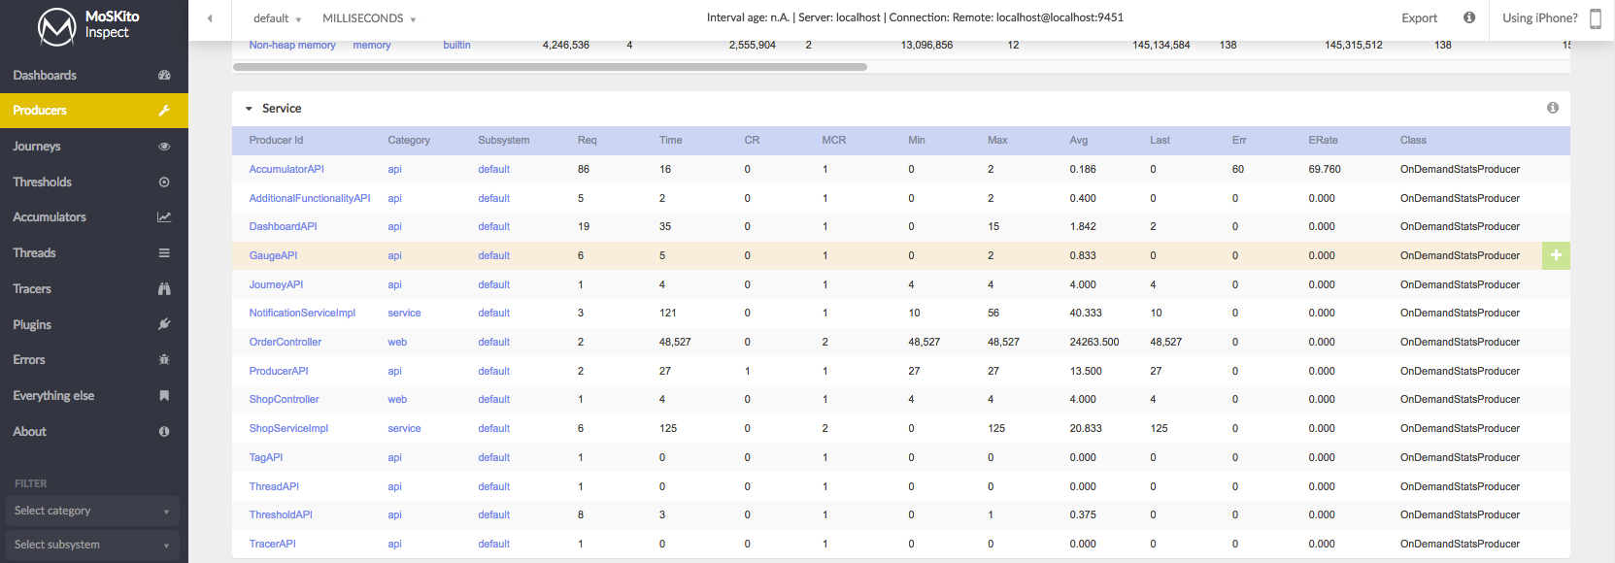The height and width of the screenshot is (563, 1615).
Task: Open the default interval dropdown
Action: [277, 18]
